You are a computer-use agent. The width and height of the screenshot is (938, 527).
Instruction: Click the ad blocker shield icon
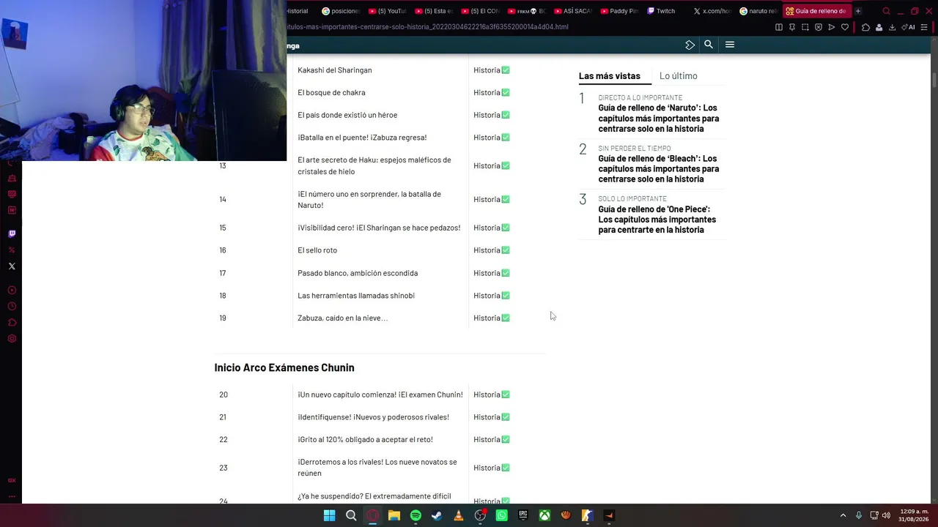[x=819, y=27]
